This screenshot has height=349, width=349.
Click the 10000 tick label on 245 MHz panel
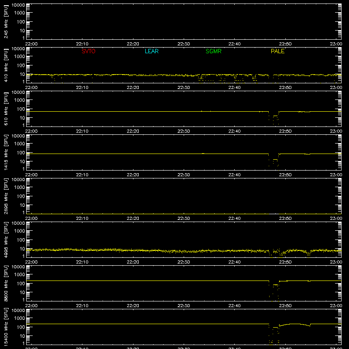pos(18,5)
